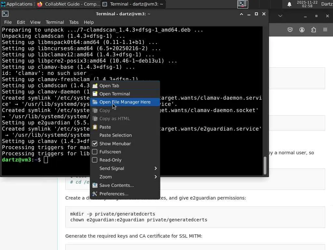Open Preferences... from the context menu
Image resolution: width=333 pixels, height=250 pixels.
(125, 194)
